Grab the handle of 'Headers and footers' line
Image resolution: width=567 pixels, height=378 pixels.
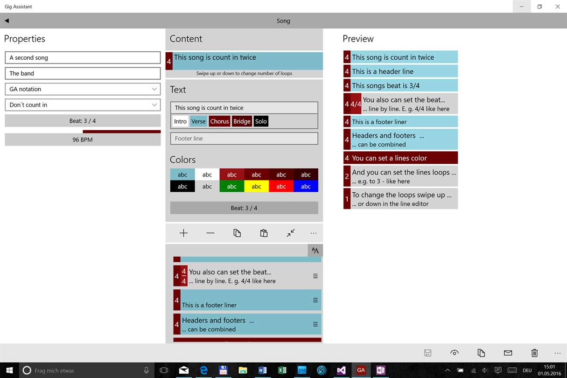[315, 324]
